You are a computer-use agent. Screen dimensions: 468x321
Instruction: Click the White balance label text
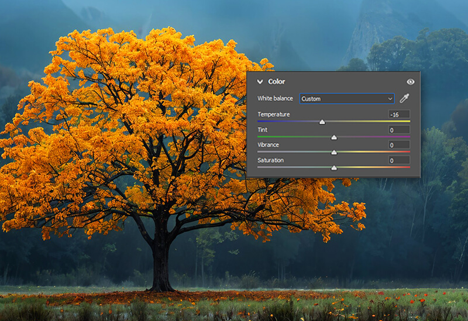point(275,99)
